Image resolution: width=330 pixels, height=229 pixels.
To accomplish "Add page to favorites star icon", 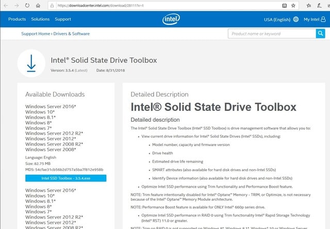I will [x=293, y=6].
